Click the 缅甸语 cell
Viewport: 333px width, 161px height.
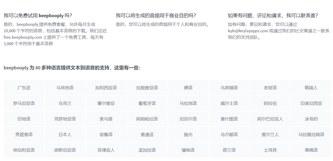click(188, 150)
